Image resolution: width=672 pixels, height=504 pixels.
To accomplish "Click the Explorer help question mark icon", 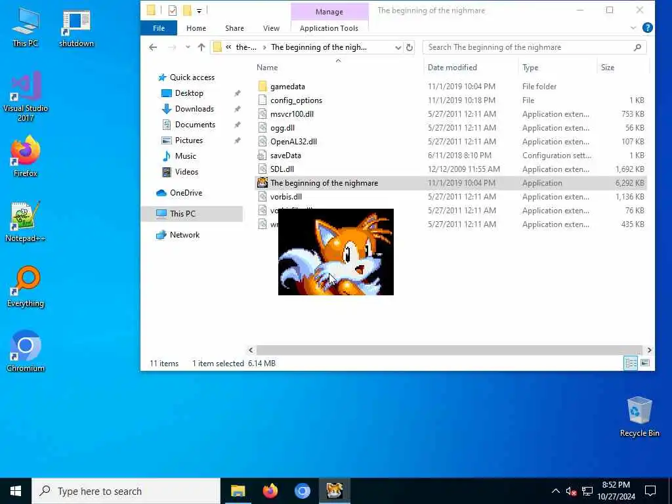I will pyautogui.click(x=647, y=28).
